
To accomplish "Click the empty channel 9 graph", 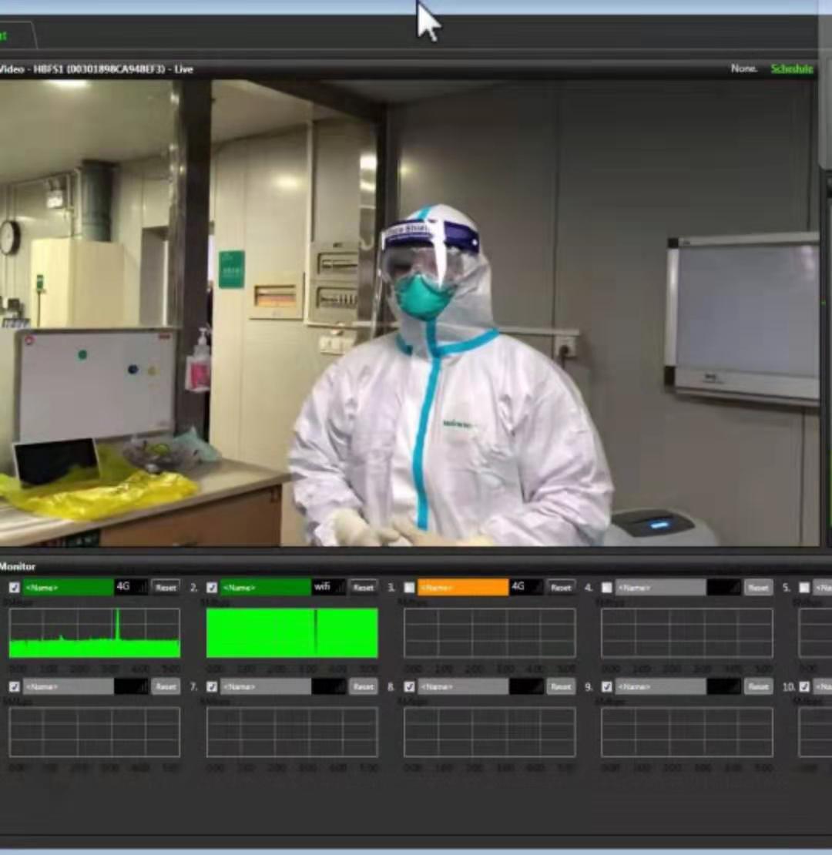I will 687,733.
